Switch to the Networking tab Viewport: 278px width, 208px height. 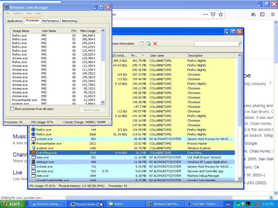click(x=69, y=21)
